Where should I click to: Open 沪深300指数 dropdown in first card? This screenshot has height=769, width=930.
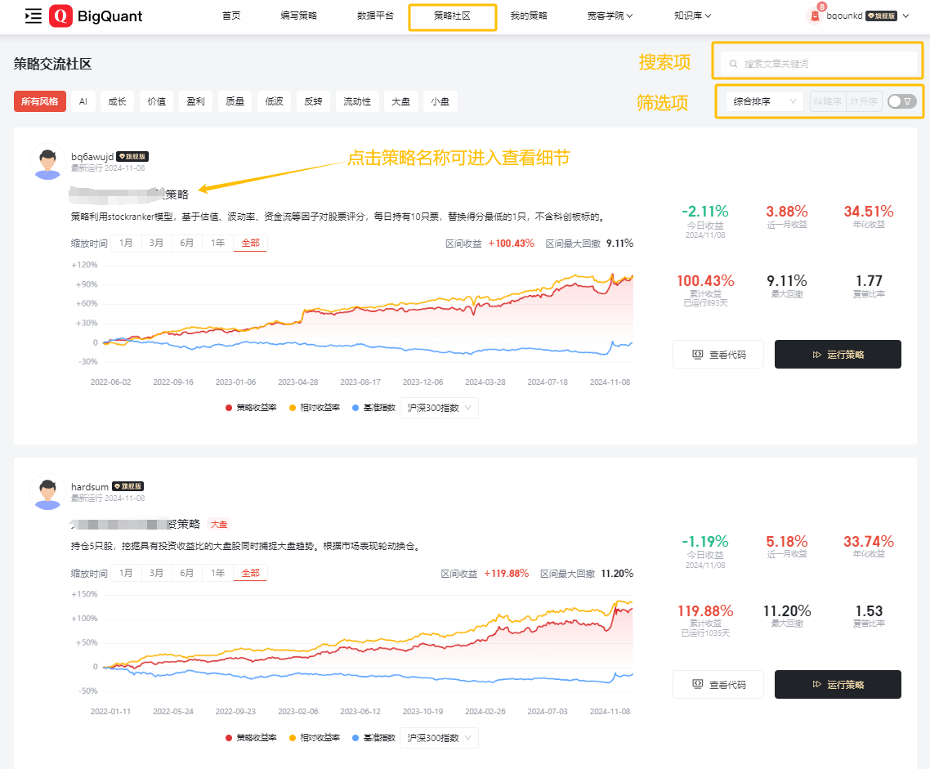[439, 408]
